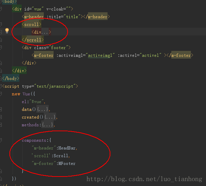206x186 pixels.
Task: Expand the folded data() {...} body
Action: click(x=42, y=109)
